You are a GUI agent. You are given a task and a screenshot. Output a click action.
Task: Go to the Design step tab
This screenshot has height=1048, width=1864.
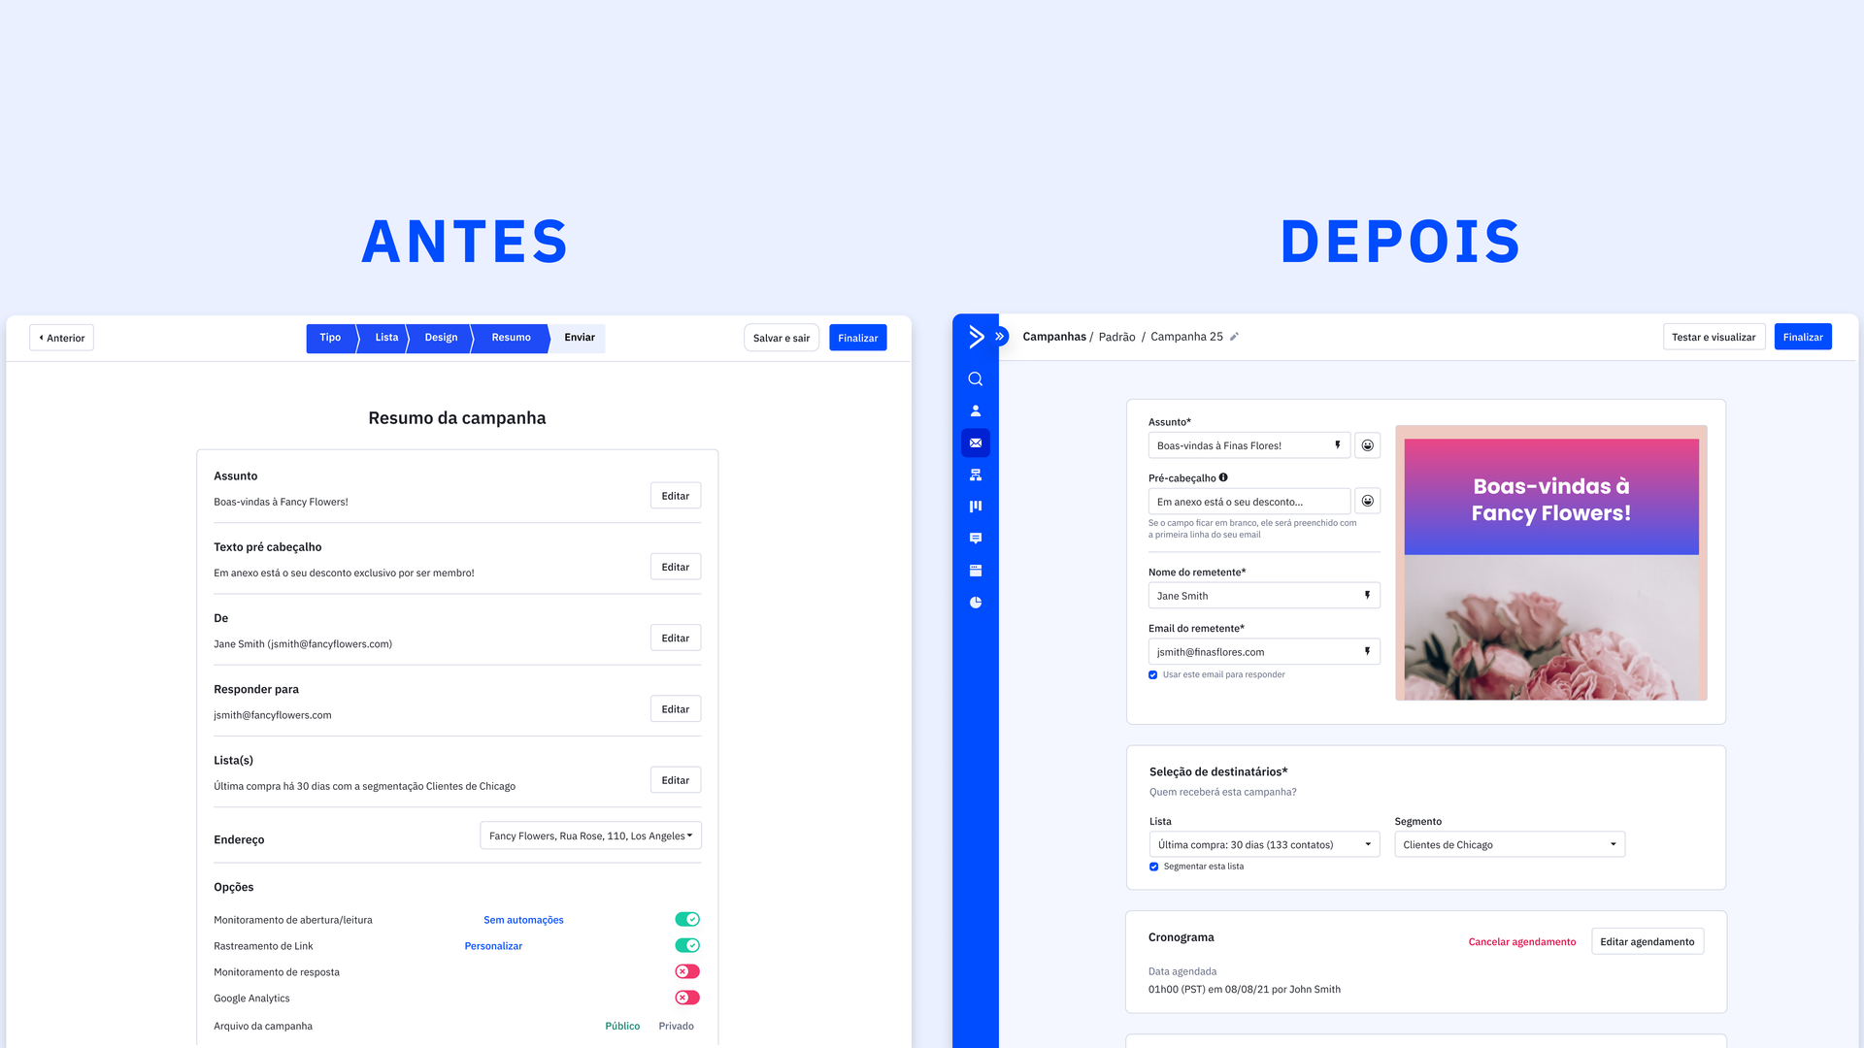pyautogui.click(x=441, y=338)
